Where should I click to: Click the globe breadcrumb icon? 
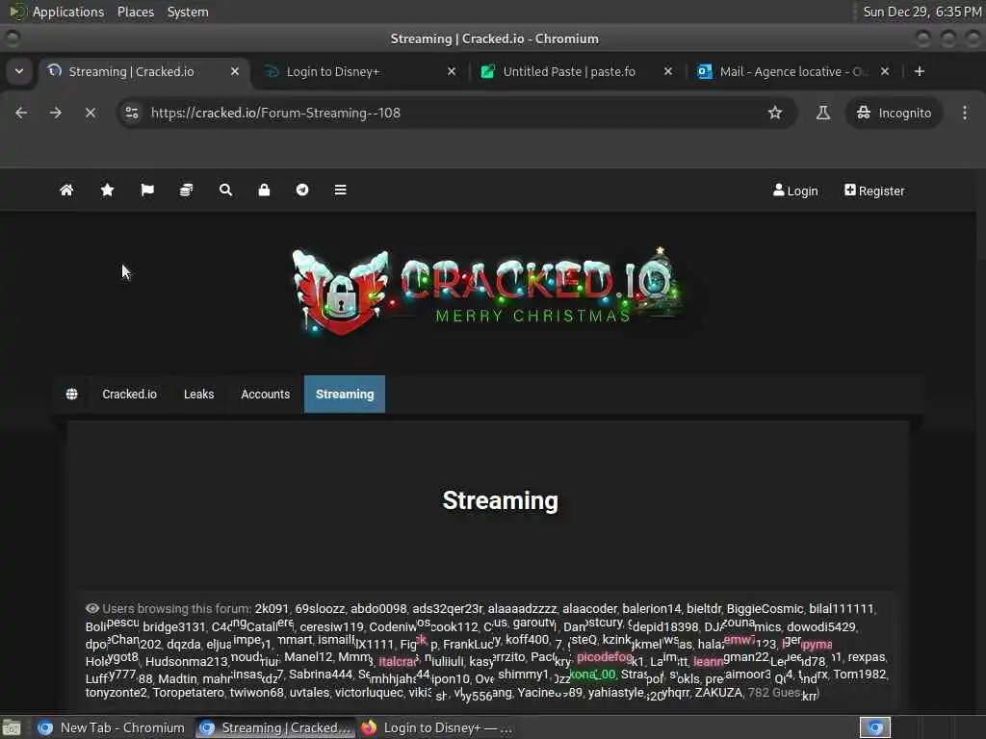[71, 394]
